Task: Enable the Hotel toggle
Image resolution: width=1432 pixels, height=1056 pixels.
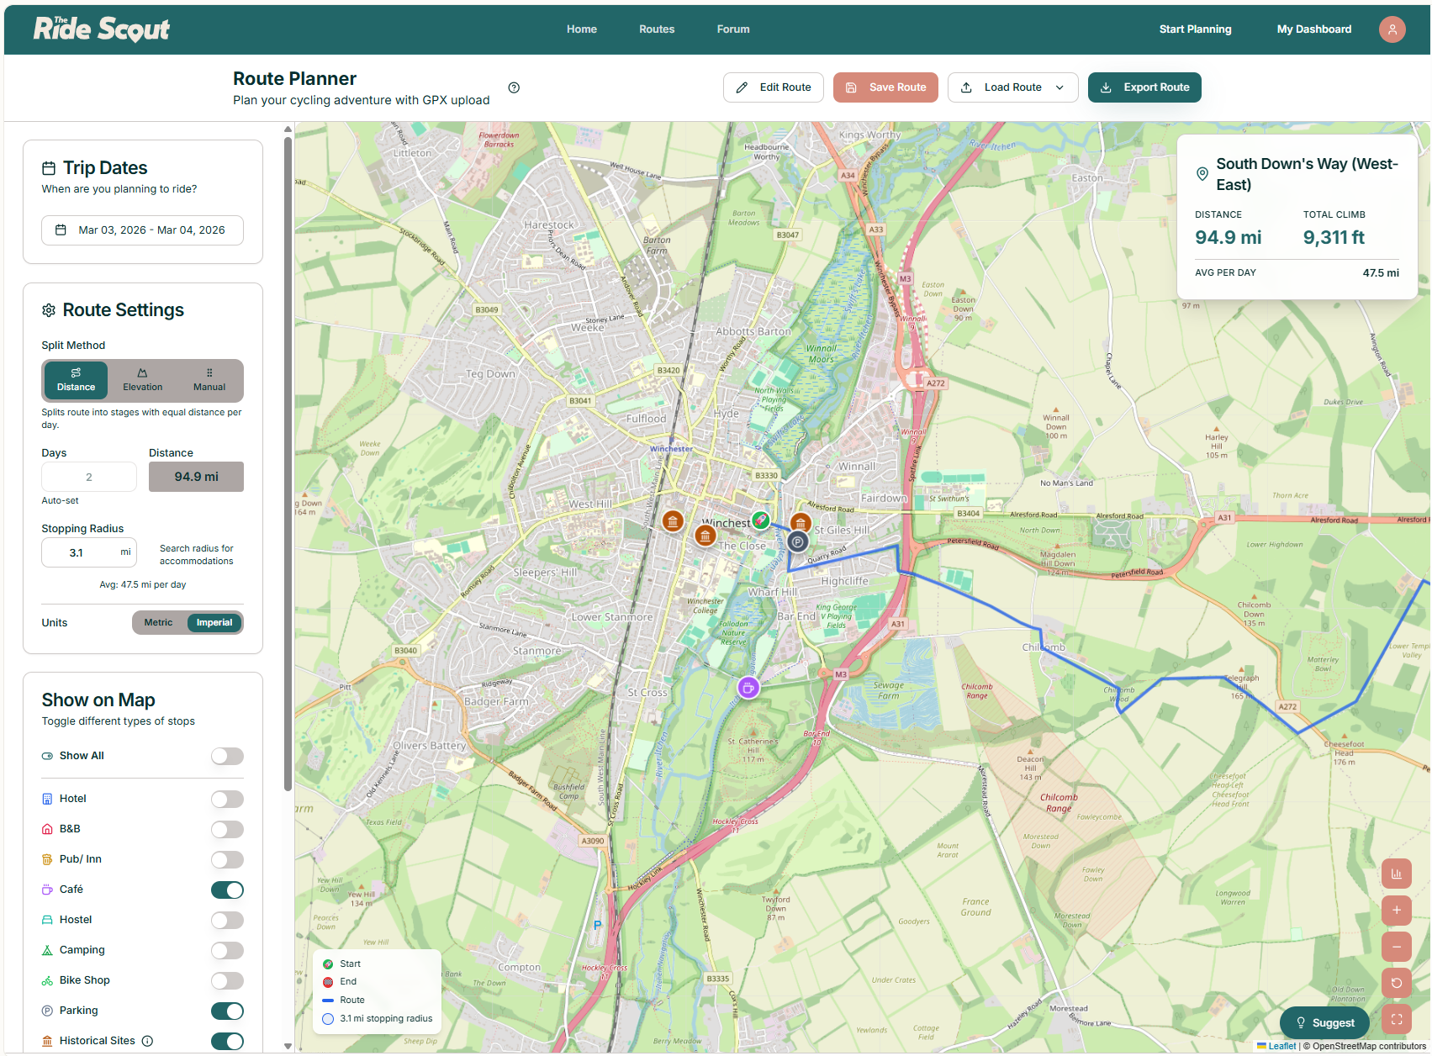Action: pyautogui.click(x=227, y=799)
